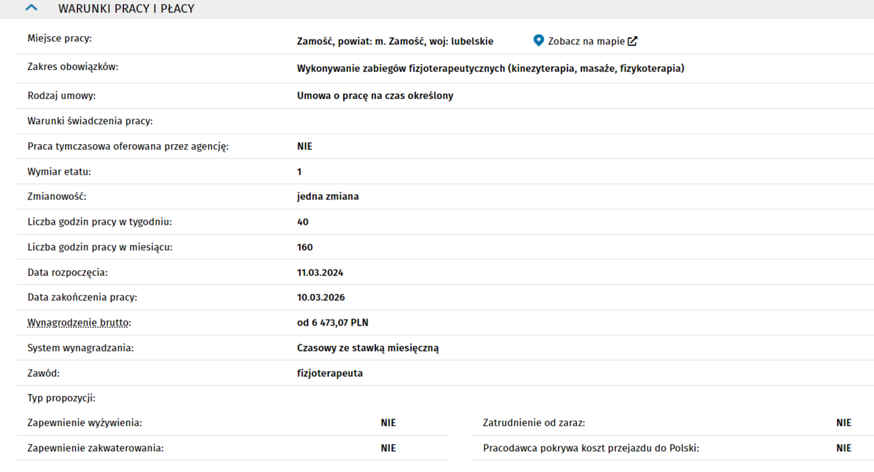Click the fizjoterapeuta occupation value
The height and width of the screenshot is (472, 874).
click(329, 373)
